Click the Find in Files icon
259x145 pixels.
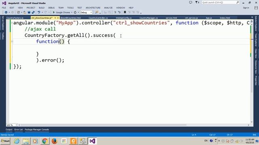coord(97,12)
